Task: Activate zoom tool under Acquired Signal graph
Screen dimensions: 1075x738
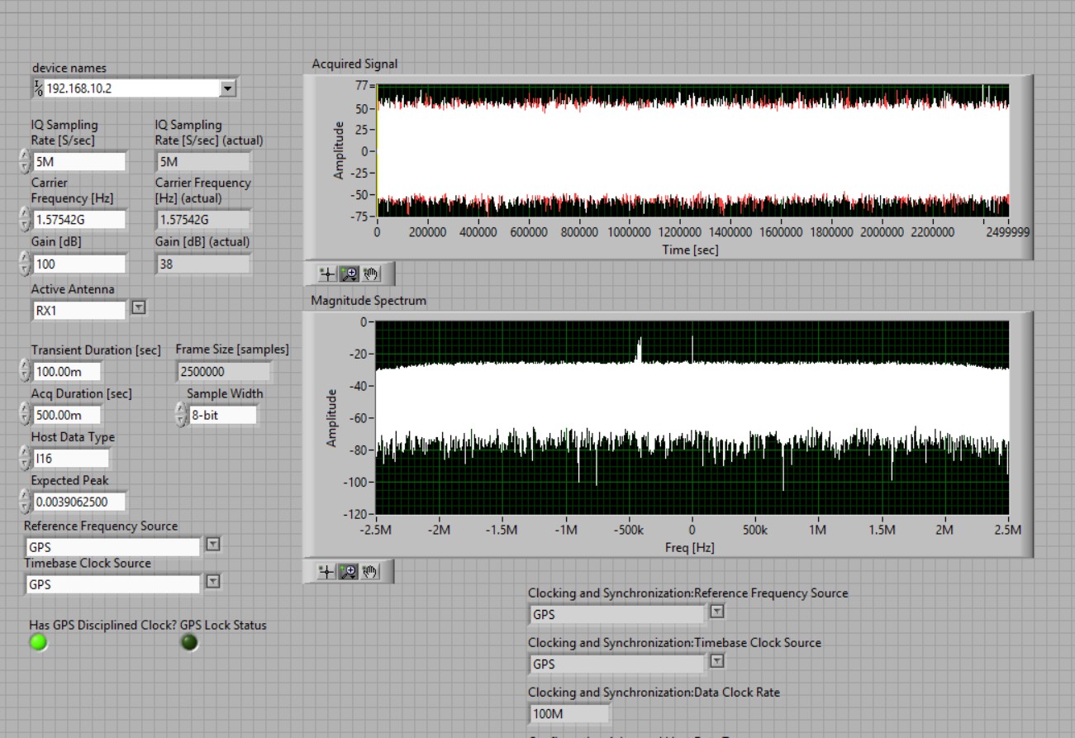Action: click(349, 273)
